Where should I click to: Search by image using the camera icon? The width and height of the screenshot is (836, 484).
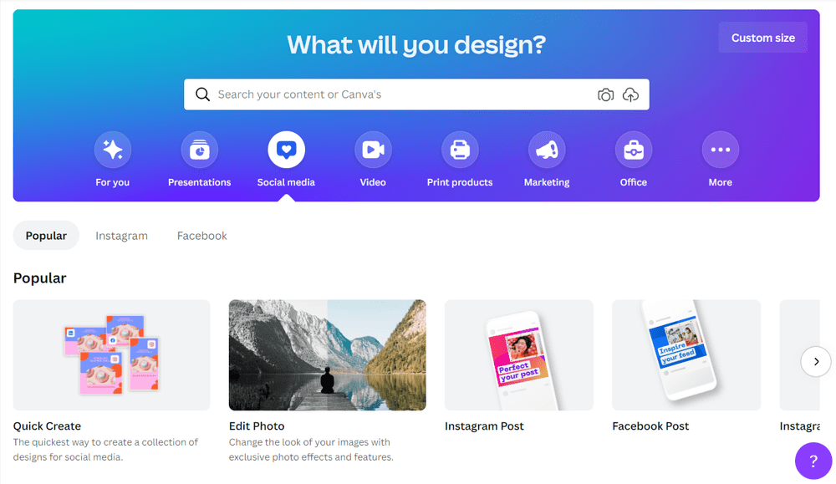(x=605, y=95)
